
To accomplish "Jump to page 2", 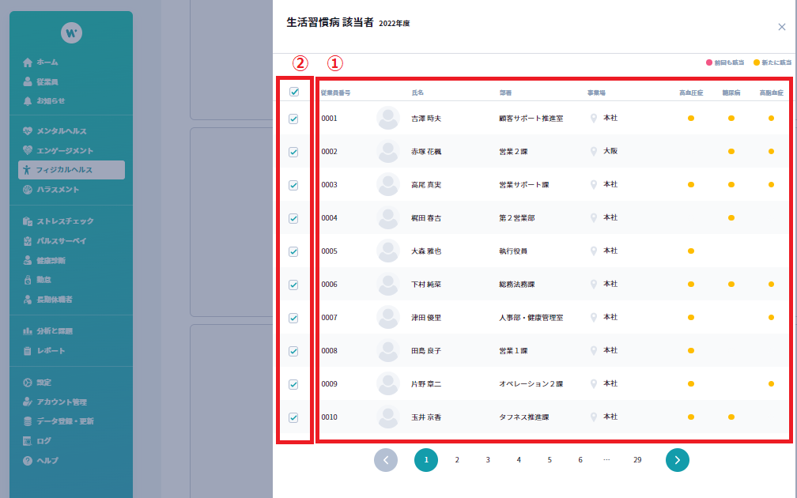I will (457, 460).
